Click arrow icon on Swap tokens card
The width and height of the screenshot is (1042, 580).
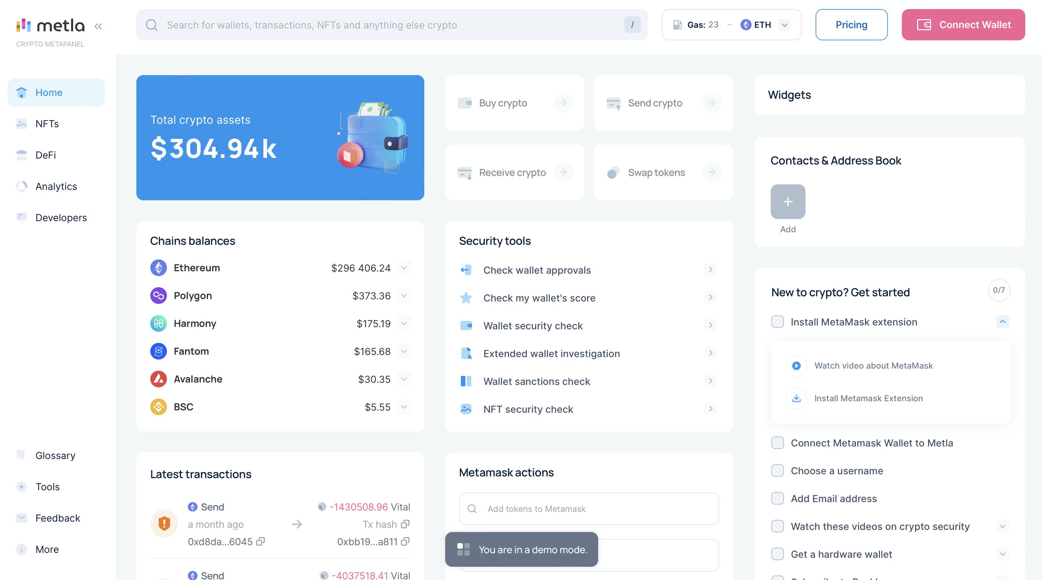[x=712, y=173]
